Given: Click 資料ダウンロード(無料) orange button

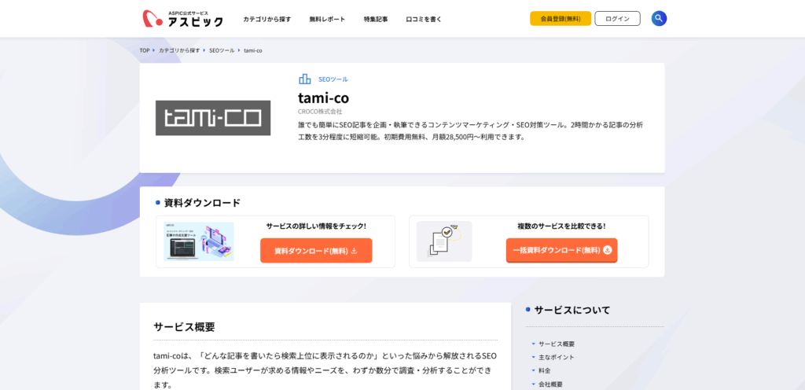Looking at the screenshot, I should coord(316,250).
